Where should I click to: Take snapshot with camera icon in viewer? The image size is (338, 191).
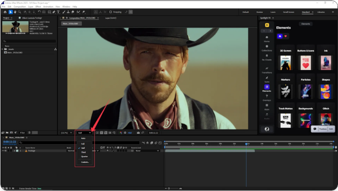138,132
